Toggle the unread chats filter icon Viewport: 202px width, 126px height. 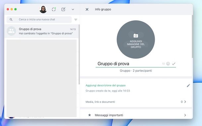pyautogui.click(x=76, y=20)
